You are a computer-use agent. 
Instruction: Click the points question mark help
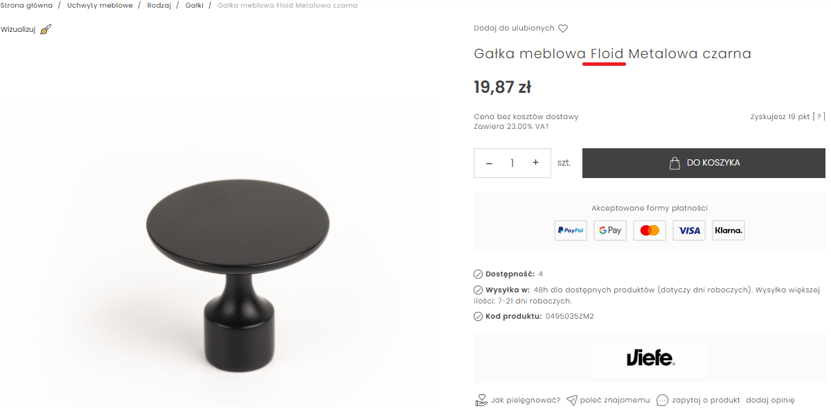click(819, 117)
